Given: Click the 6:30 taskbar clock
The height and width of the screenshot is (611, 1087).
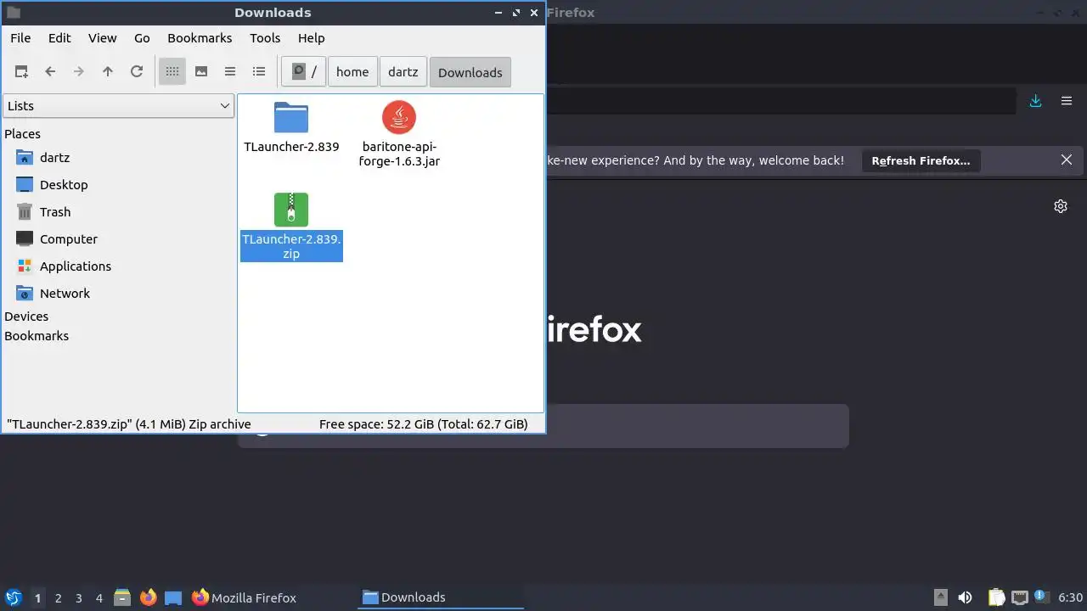Looking at the screenshot, I should (1070, 597).
